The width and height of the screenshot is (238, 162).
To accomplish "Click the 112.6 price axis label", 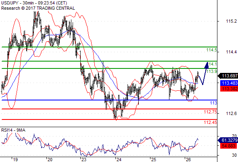I will 231,113.
